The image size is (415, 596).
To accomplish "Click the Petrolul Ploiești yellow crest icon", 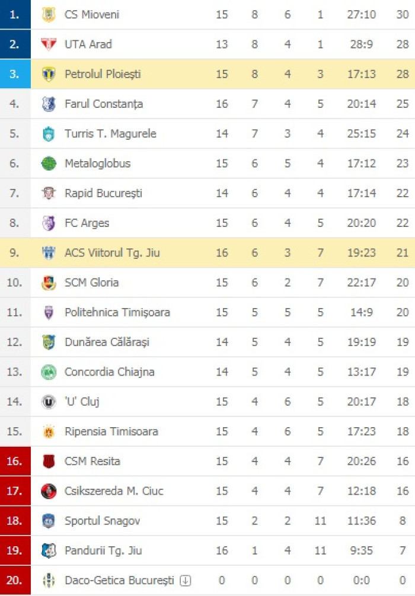I will point(48,73).
